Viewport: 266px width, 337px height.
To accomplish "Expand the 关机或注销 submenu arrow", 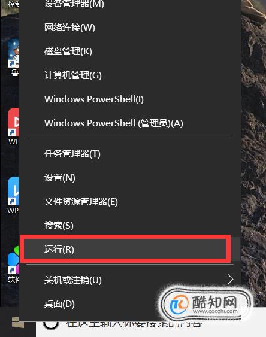I will point(231,280).
